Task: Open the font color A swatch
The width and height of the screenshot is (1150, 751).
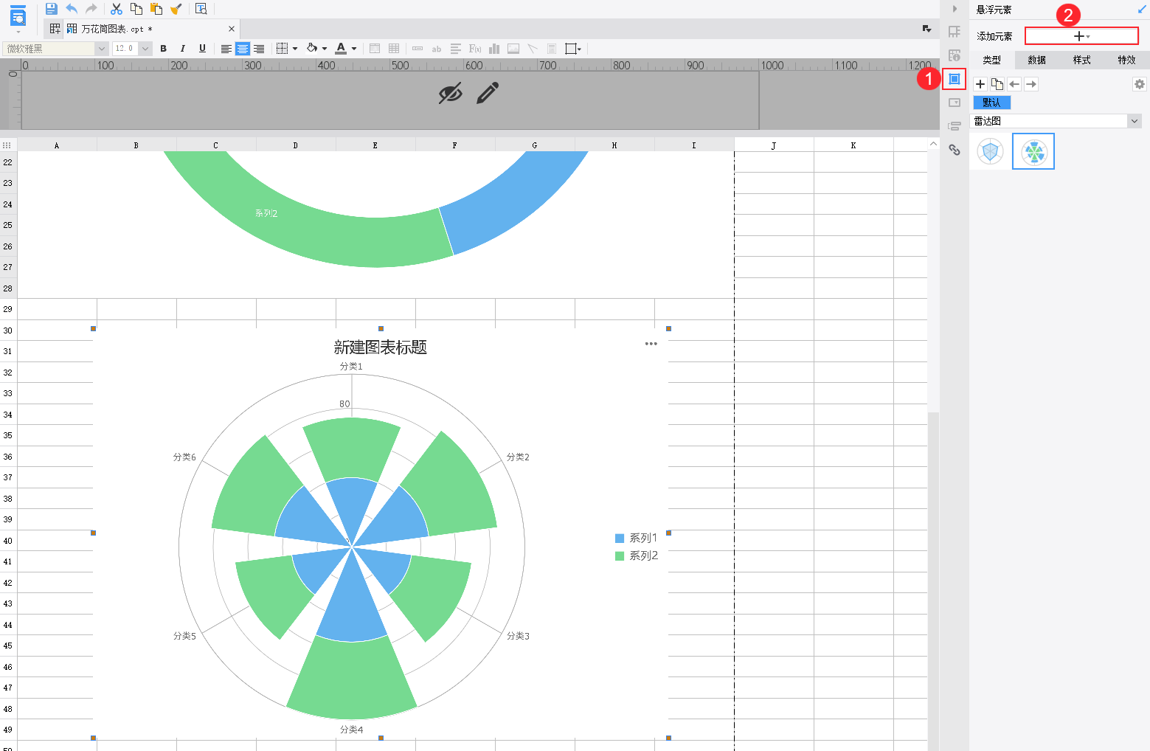Action: 341,49
